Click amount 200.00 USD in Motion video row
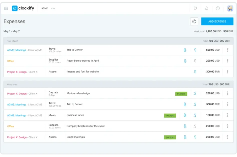237x157 pixels. 213,93
